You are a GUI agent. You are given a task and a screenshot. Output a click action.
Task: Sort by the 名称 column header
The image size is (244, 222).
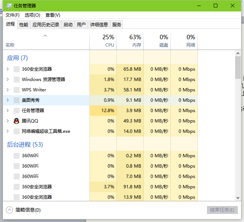pyautogui.click(x=46, y=41)
